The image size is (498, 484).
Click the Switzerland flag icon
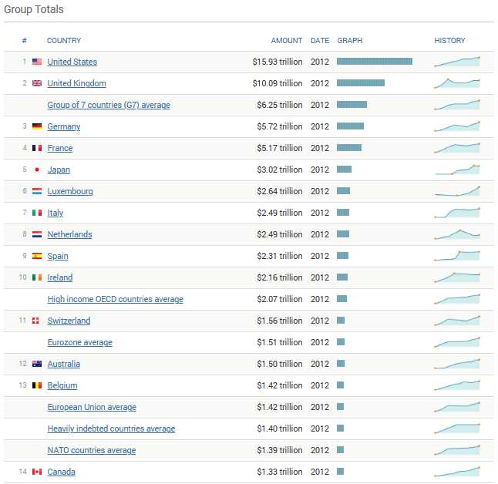pyautogui.click(x=35, y=321)
